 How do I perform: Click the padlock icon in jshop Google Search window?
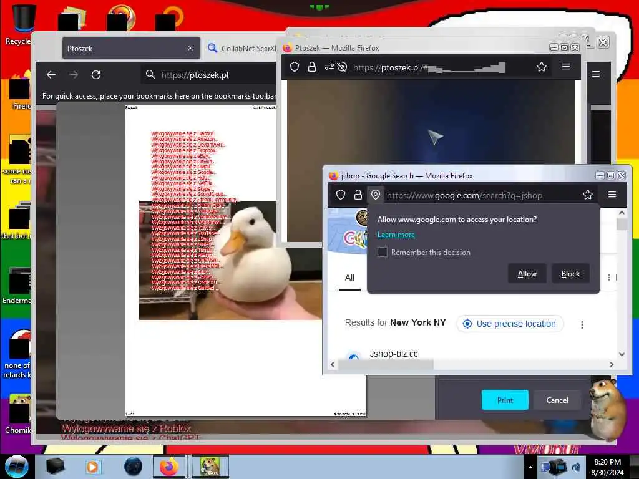tap(358, 195)
